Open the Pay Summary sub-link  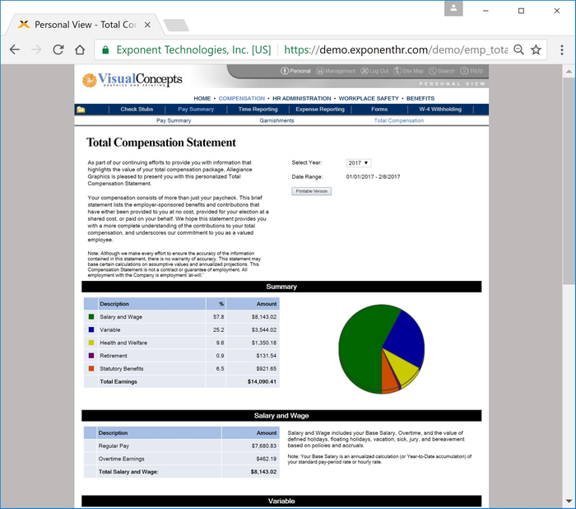[x=174, y=120]
